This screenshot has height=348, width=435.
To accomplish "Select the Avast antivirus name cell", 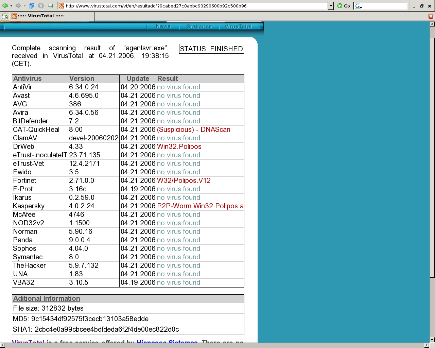I will (x=40, y=95).
